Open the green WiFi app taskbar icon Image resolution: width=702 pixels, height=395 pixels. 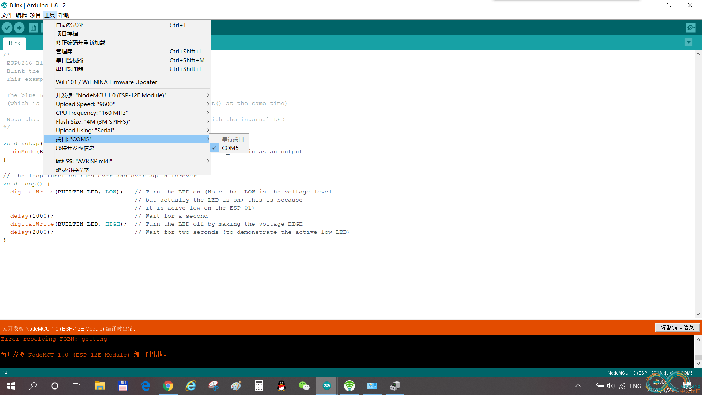coord(350,386)
